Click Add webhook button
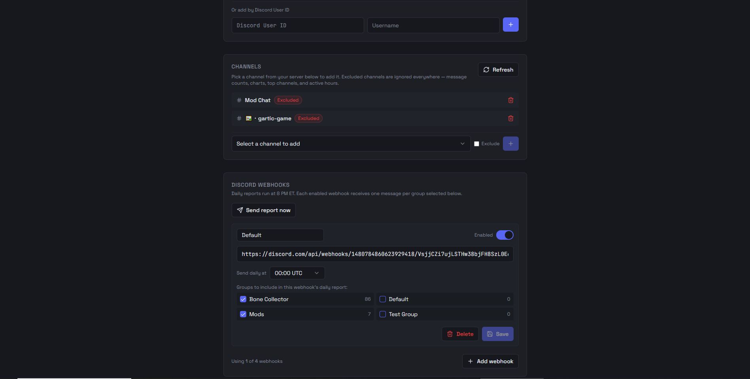 (490, 361)
